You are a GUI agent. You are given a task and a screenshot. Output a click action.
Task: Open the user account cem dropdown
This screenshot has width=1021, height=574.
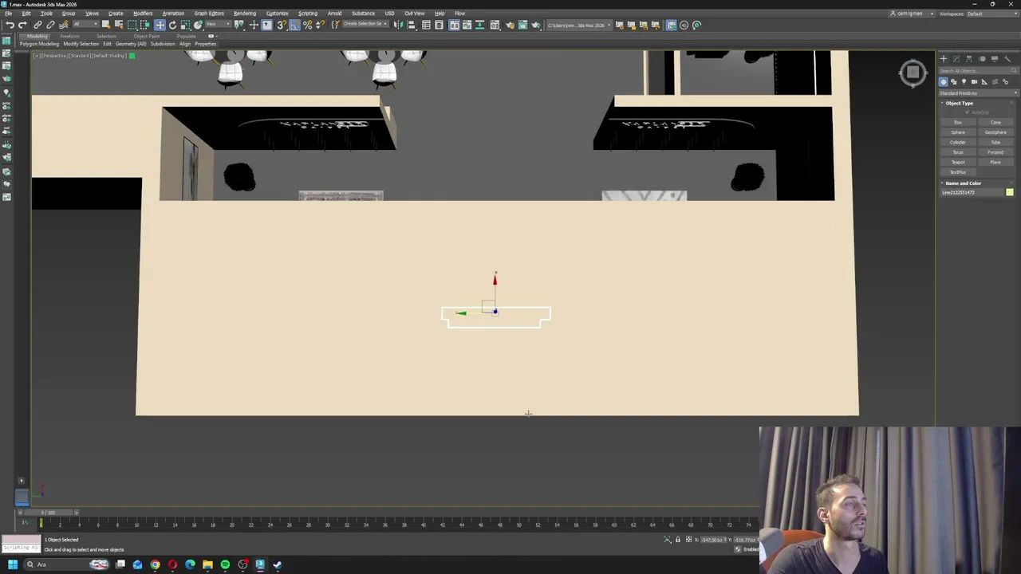pos(913,14)
